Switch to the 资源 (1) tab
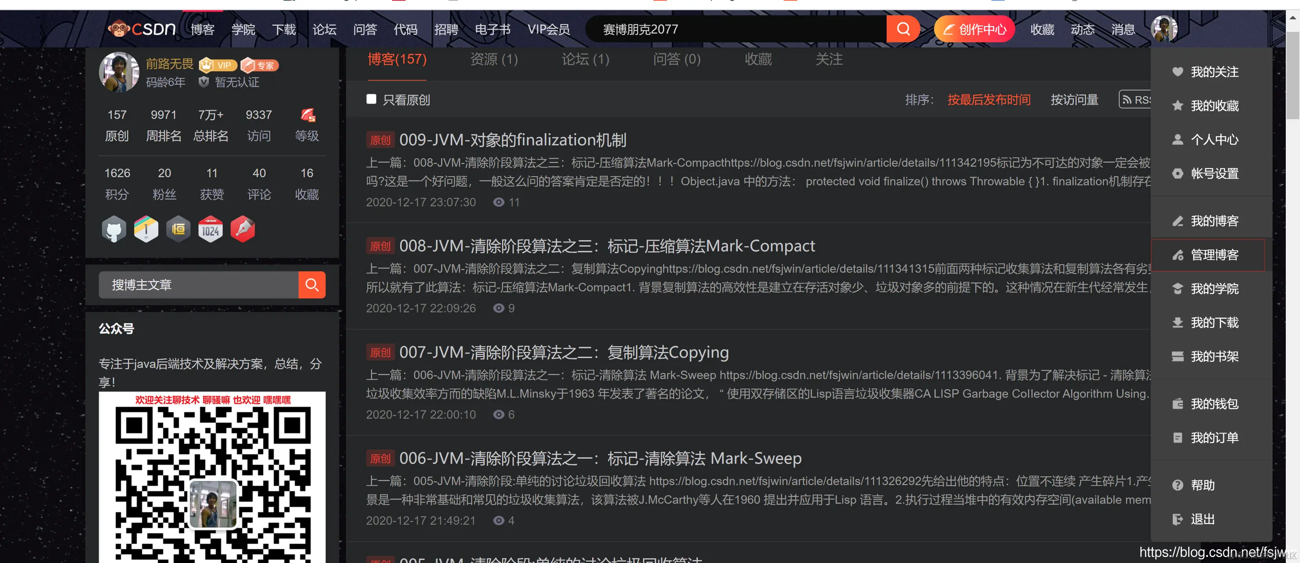The image size is (1300, 563). point(494,60)
